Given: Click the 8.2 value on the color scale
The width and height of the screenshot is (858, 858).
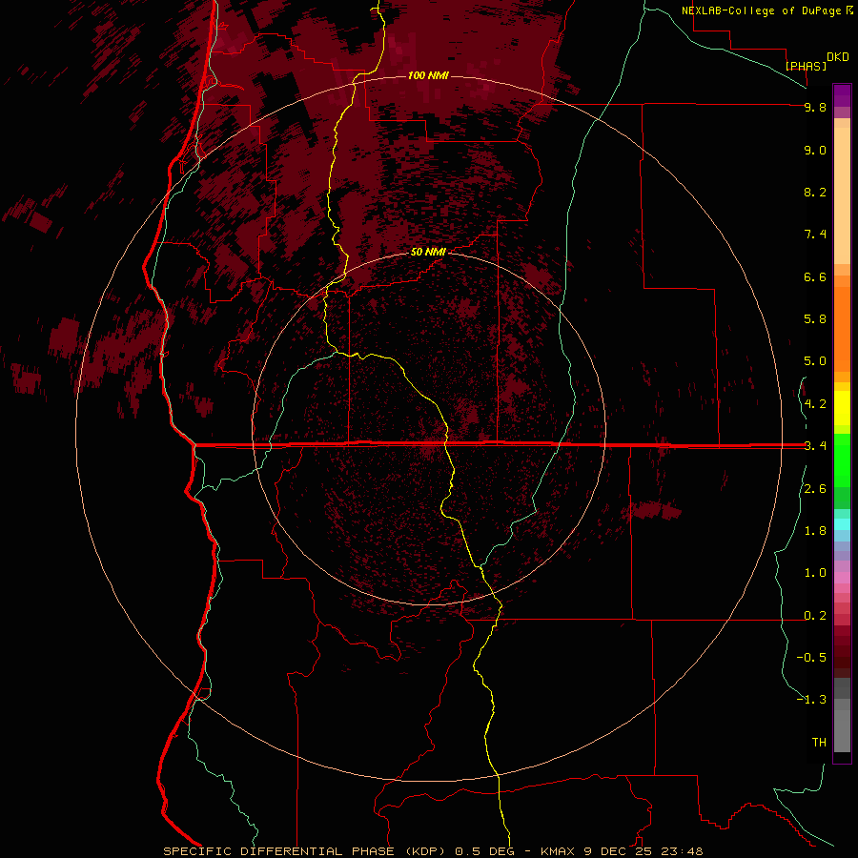Looking at the screenshot, I should [x=815, y=192].
